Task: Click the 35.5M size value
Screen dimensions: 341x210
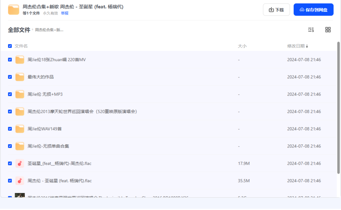Action: click(x=244, y=181)
